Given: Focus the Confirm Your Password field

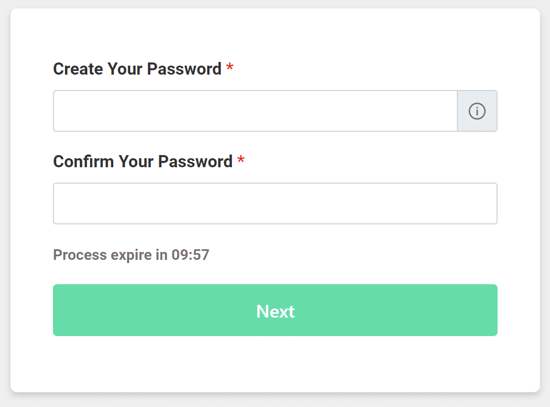Looking at the screenshot, I should pyautogui.click(x=275, y=204).
